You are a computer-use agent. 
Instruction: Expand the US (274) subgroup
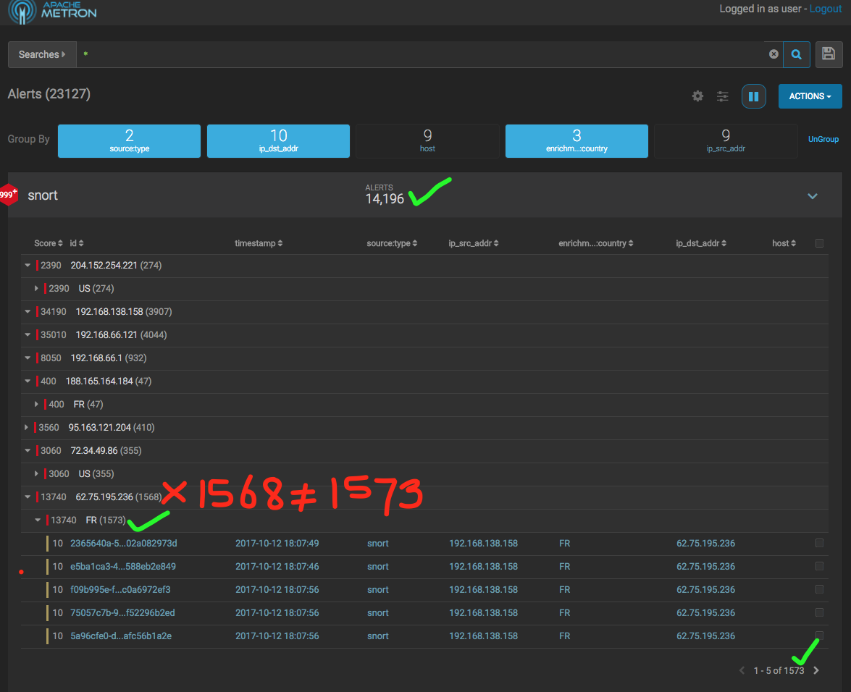[x=36, y=289]
